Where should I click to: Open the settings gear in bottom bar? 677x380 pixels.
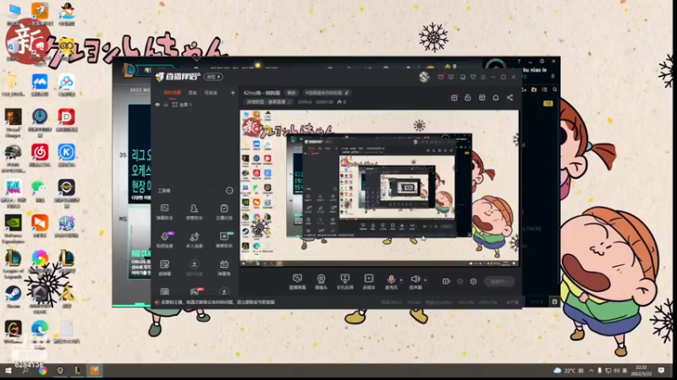(474, 281)
